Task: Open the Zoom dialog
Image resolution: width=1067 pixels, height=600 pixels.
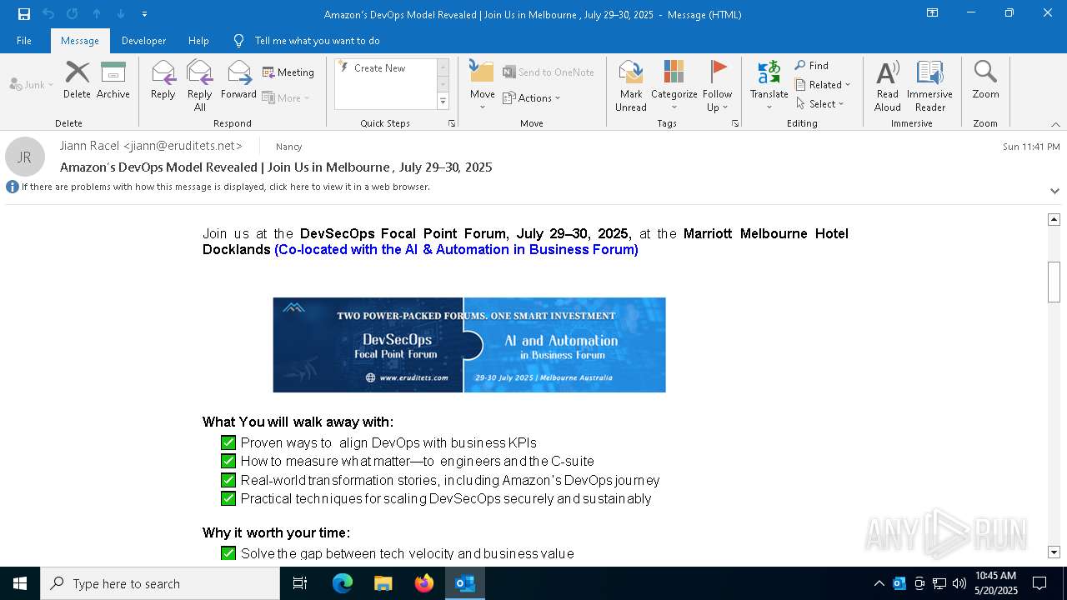Action: tap(985, 80)
